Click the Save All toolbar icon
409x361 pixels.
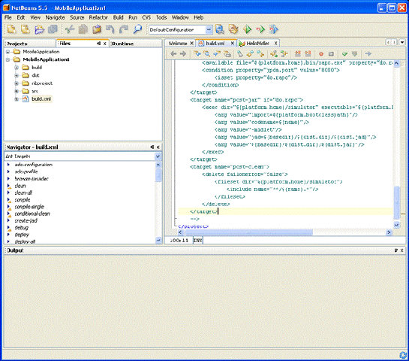tap(53, 29)
